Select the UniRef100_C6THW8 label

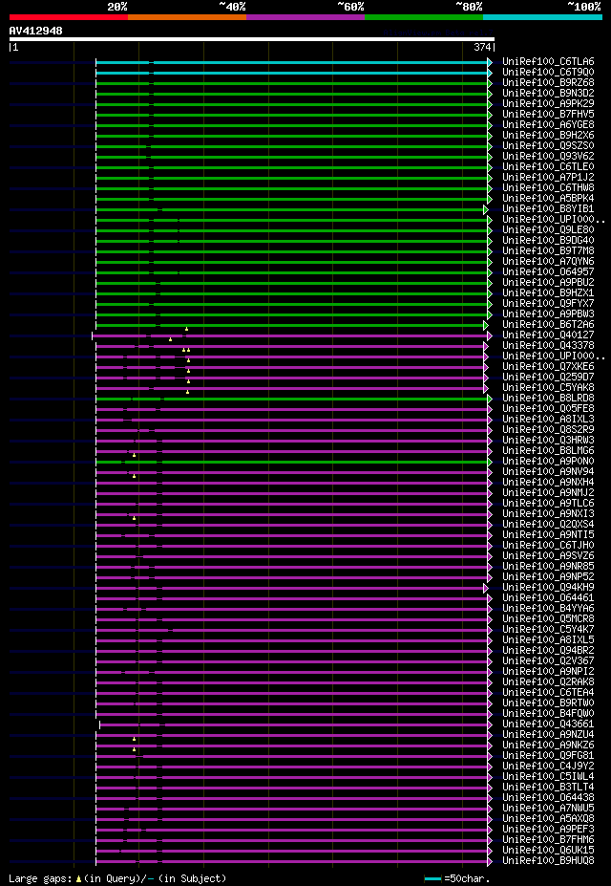pyautogui.click(x=548, y=187)
